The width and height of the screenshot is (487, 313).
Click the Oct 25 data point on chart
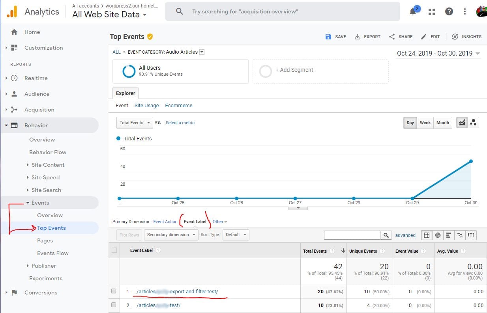(178, 198)
